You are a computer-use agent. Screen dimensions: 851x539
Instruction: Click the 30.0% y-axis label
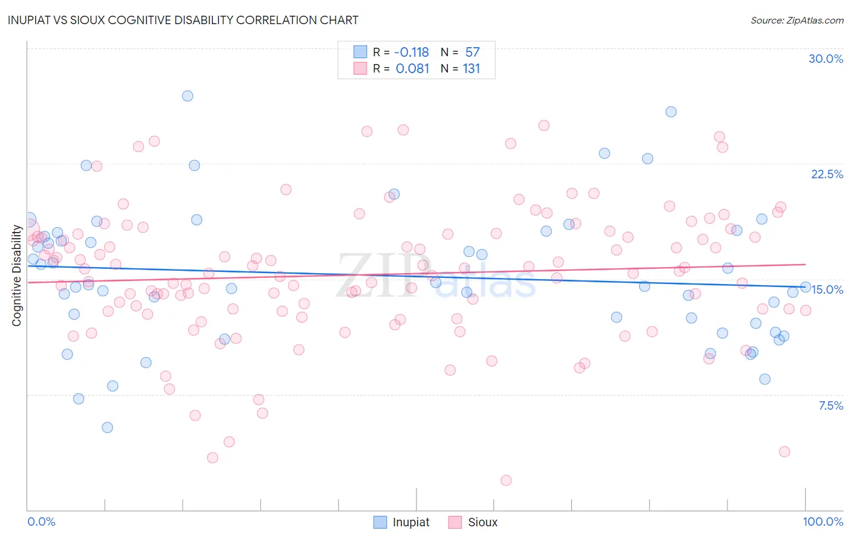click(x=826, y=59)
